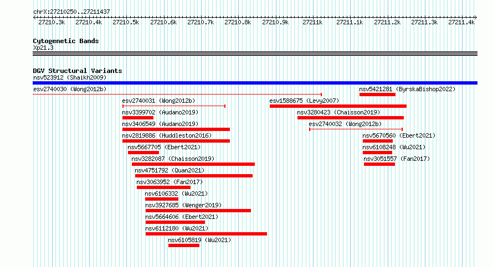Open nsv3406549 (Audano2019) label
Image resolution: width=493 pixels, height=267 pixels.
pyautogui.click(x=160, y=124)
